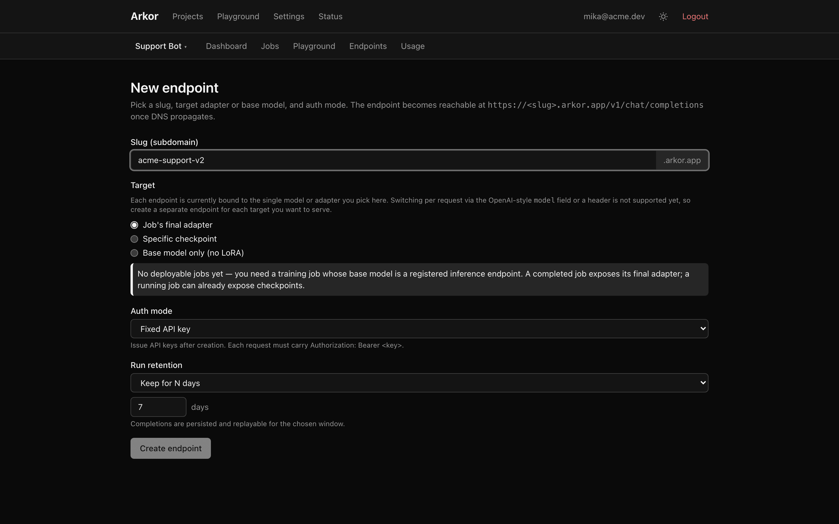Viewport: 839px width, 524px height.
Task: Click the Completions are persisted help text
Action: coord(237,424)
